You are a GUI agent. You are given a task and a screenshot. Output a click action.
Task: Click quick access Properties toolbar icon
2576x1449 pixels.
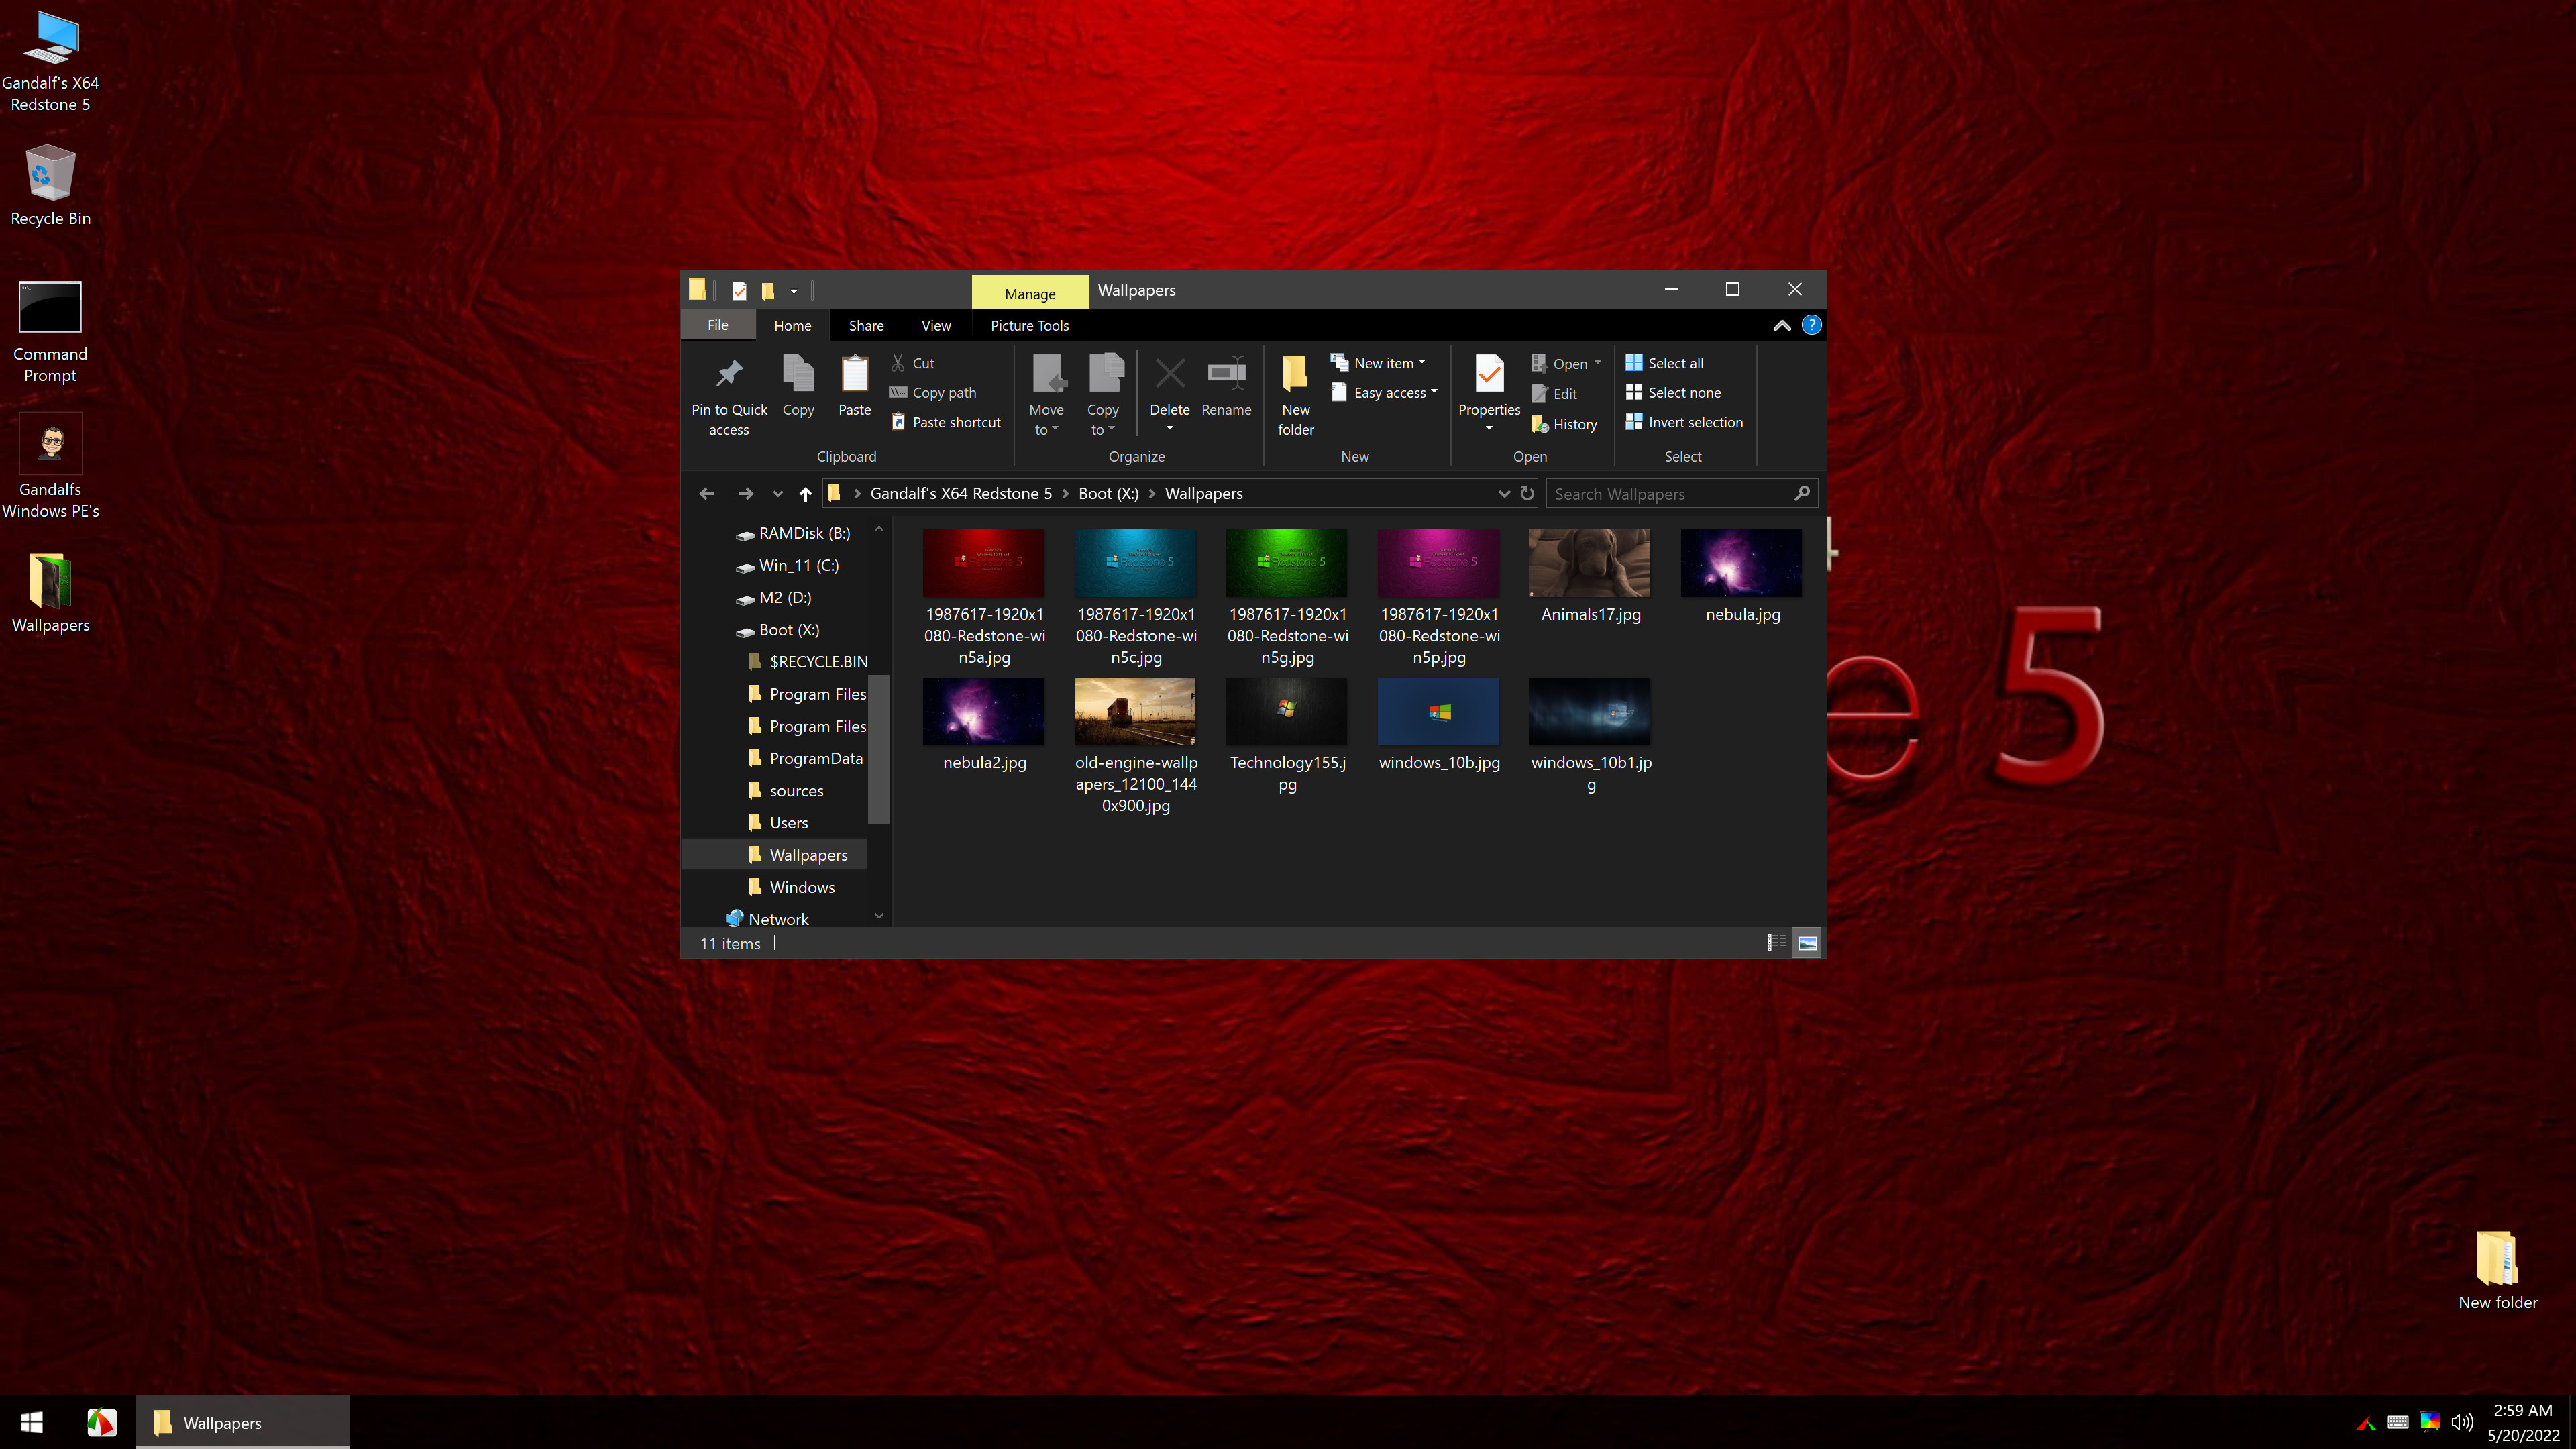(739, 290)
